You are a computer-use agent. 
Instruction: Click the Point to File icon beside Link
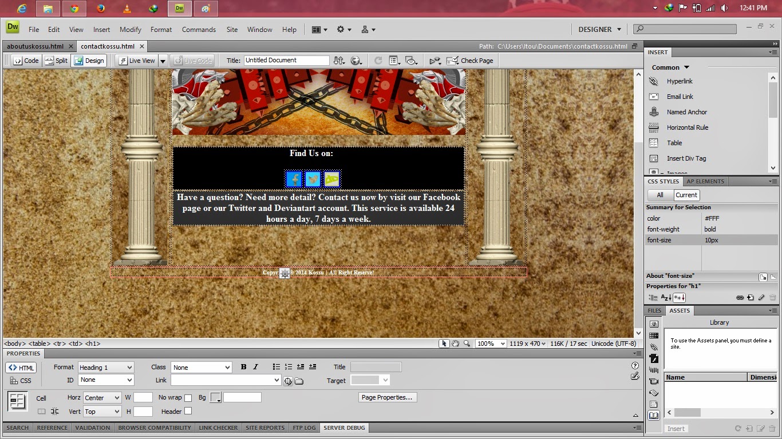[x=288, y=381]
